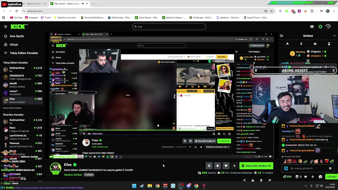Open wraithesports.com pinned link
338x190 pixels.
click(x=297, y=72)
